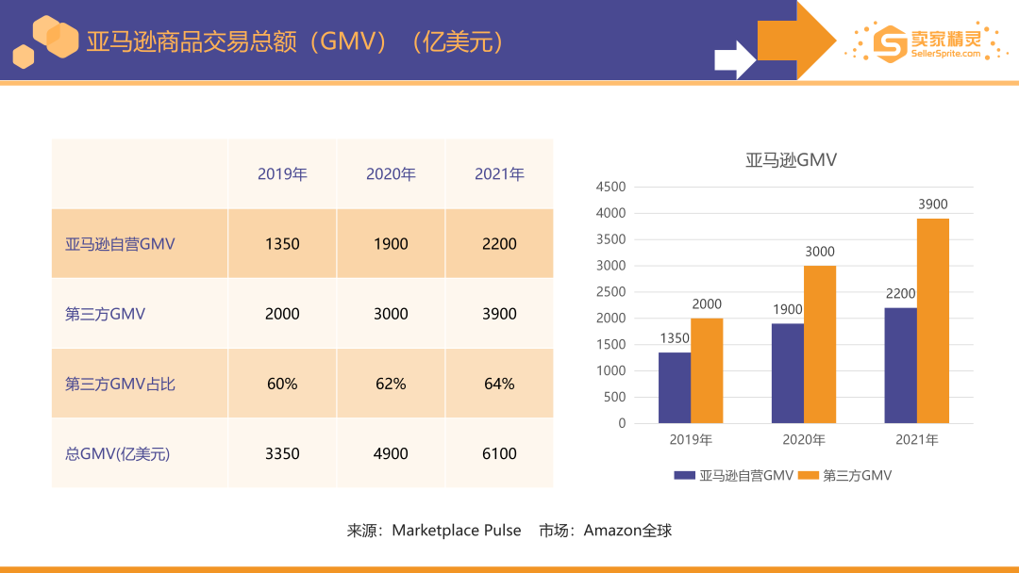
Task: Select the 总GMV(亿美元) row label
Action: point(117,453)
